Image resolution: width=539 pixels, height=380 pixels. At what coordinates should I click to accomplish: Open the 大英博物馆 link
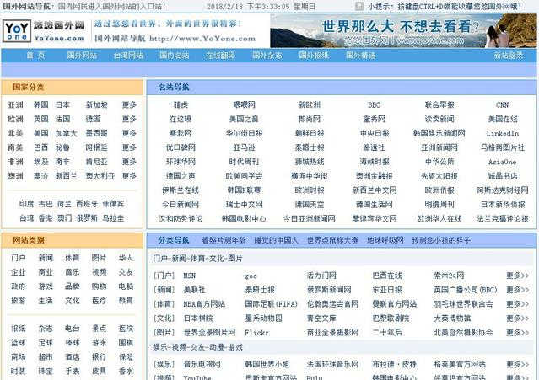point(452,318)
